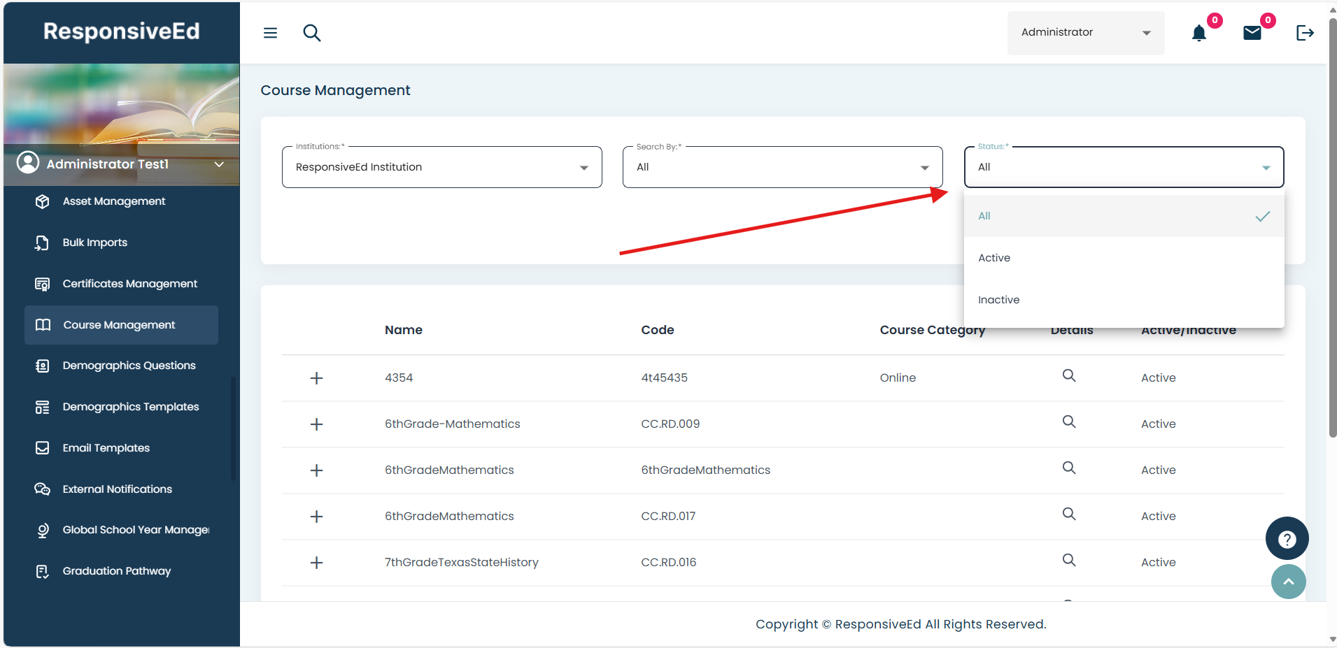
Task: Choose Inactive from the Status options
Action: point(998,300)
